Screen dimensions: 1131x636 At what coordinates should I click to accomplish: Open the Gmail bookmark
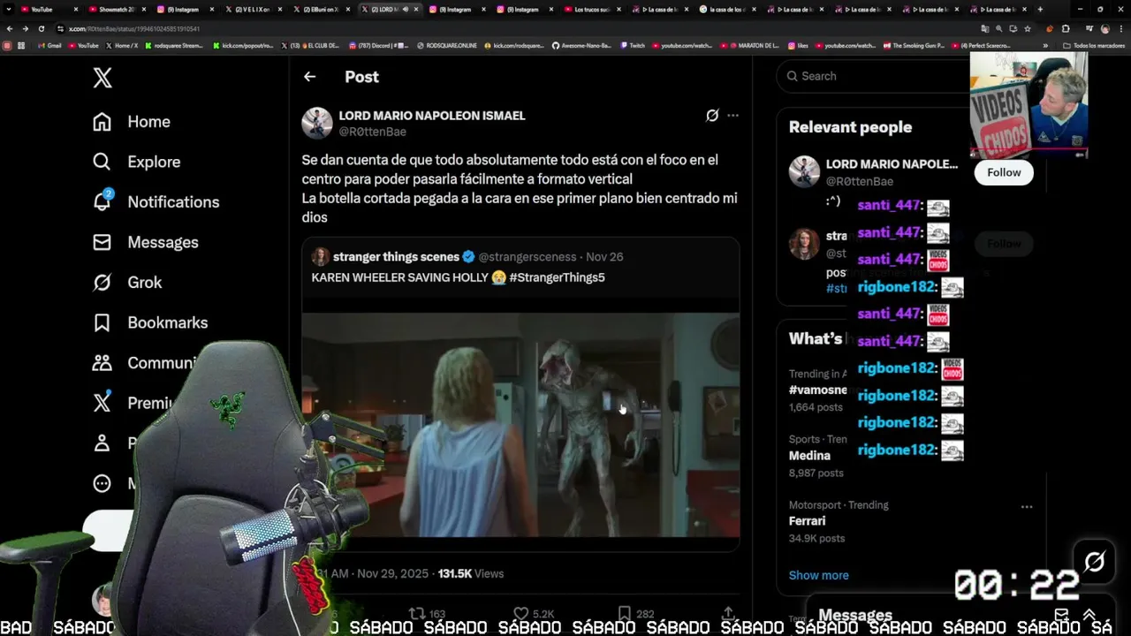coord(49,45)
